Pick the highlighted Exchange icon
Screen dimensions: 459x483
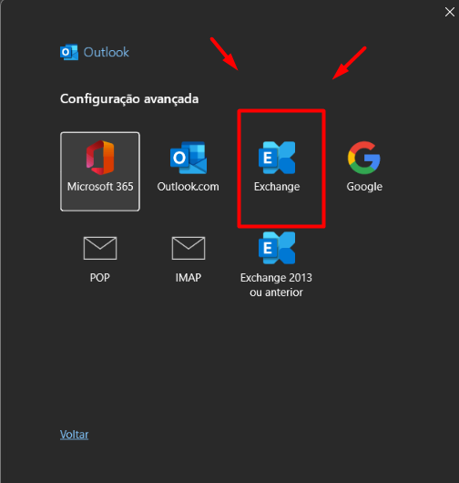(277, 158)
